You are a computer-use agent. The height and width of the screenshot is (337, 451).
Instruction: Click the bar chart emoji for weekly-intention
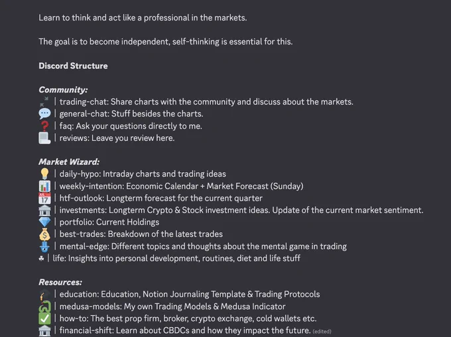[44, 186]
